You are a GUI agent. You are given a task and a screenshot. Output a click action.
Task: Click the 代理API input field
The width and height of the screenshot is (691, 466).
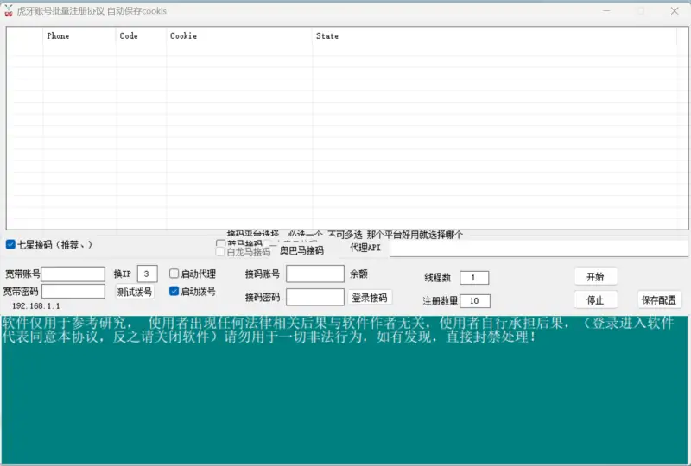(x=538, y=248)
